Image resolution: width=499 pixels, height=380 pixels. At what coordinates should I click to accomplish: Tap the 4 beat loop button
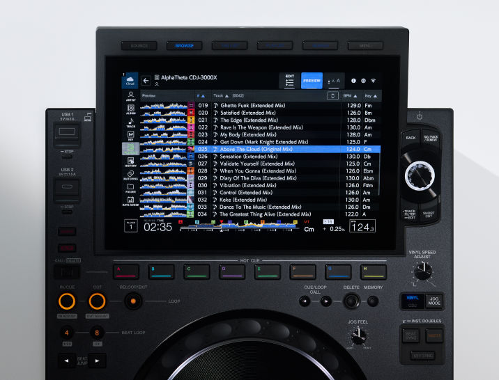tap(66, 333)
